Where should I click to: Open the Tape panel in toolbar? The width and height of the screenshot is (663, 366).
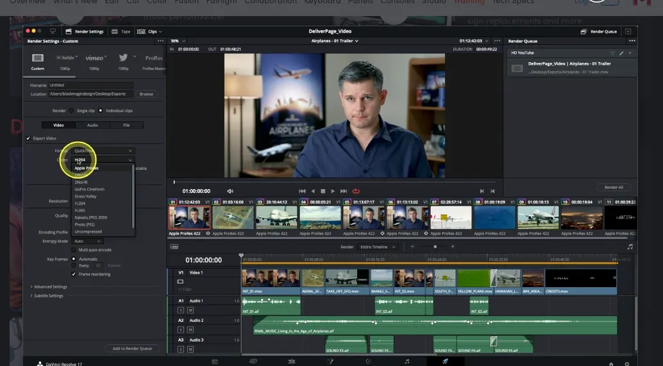(121, 31)
